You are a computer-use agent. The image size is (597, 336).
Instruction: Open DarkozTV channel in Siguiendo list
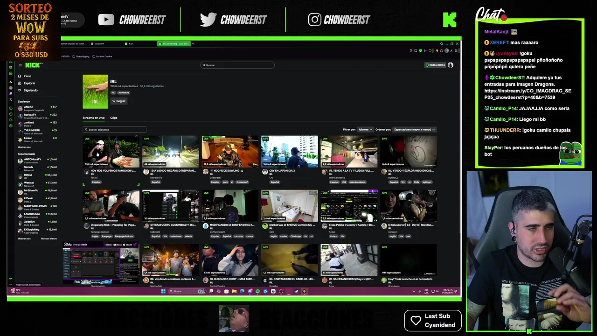click(x=37, y=116)
